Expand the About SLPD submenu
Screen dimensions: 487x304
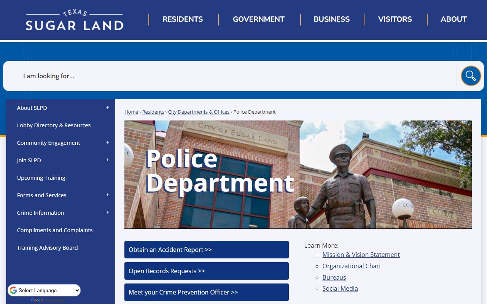[108, 108]
